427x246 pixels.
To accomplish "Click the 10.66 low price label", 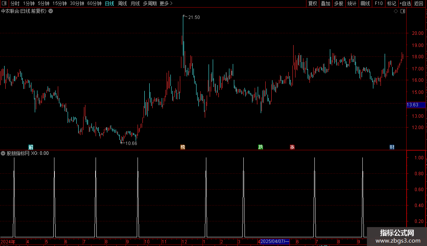I will coord(131,143).
